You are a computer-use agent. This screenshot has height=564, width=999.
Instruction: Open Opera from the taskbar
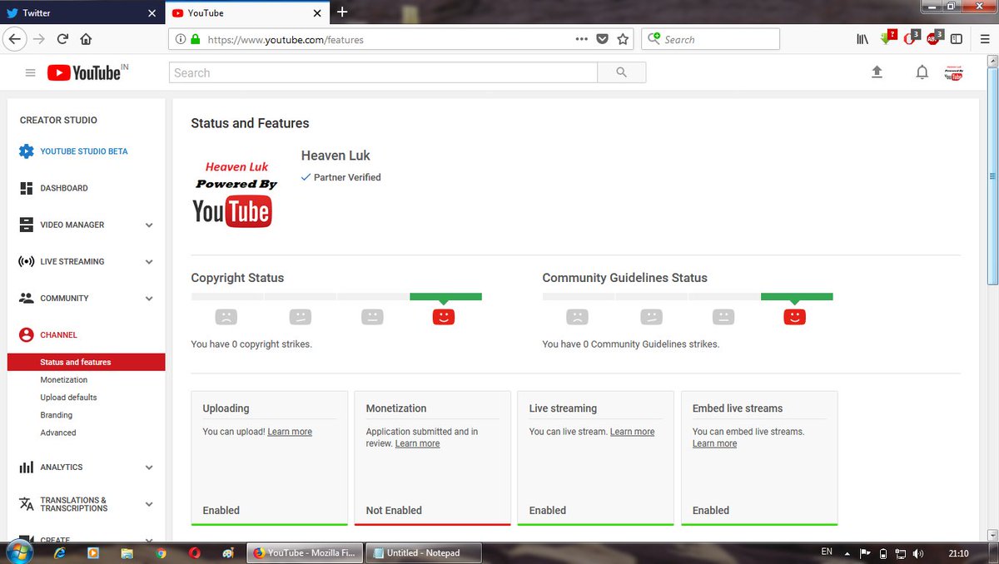(194, 552)
